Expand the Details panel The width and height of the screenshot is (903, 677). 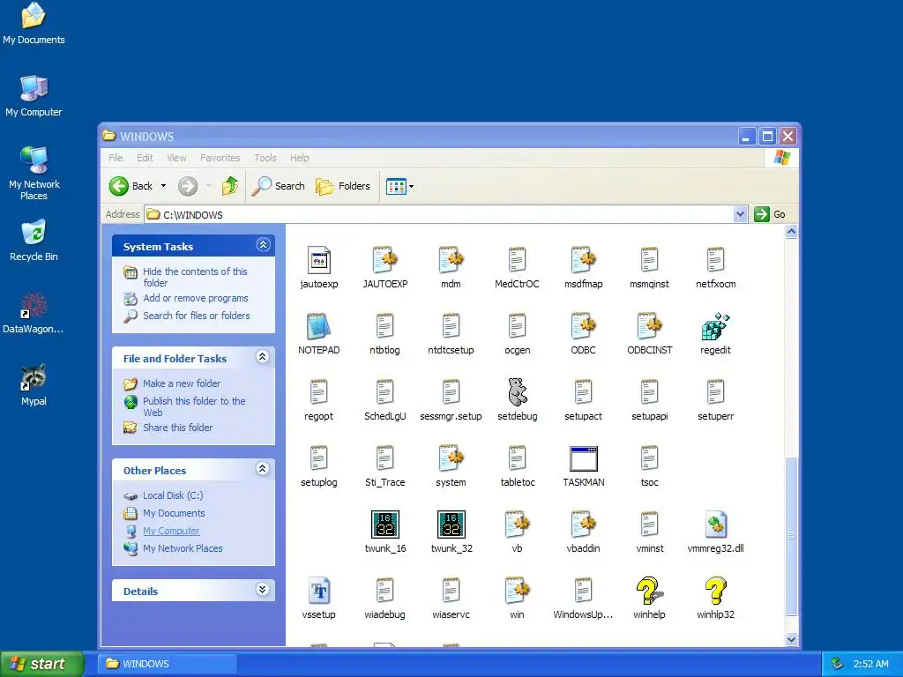coord(263,590)
